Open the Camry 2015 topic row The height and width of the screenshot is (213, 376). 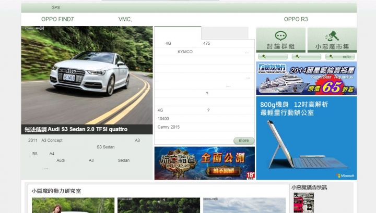click(204, 127)
